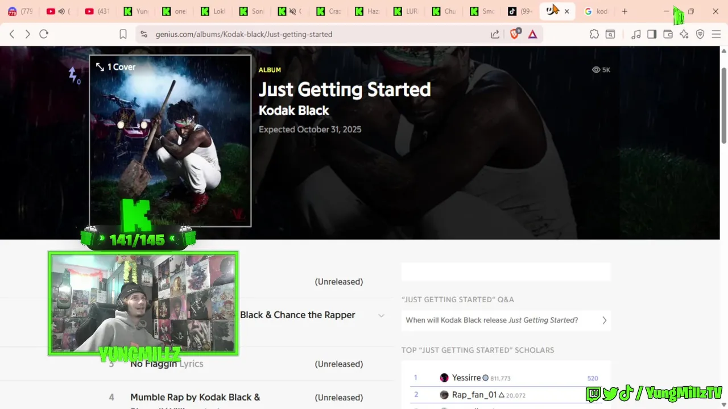Open Brave Shields lion icon
The image size is (728, 409).
pyautogui.click(x=515, y=34)
